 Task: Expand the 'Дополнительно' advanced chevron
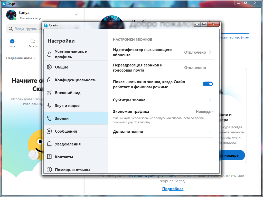coord(210,132)
